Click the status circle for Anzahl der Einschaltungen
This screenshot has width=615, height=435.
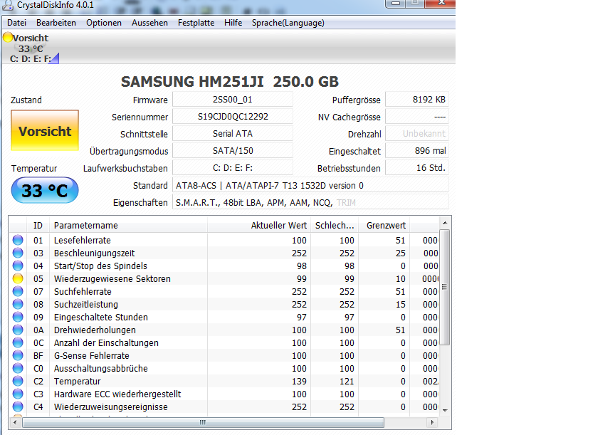[x=18, y=342]
